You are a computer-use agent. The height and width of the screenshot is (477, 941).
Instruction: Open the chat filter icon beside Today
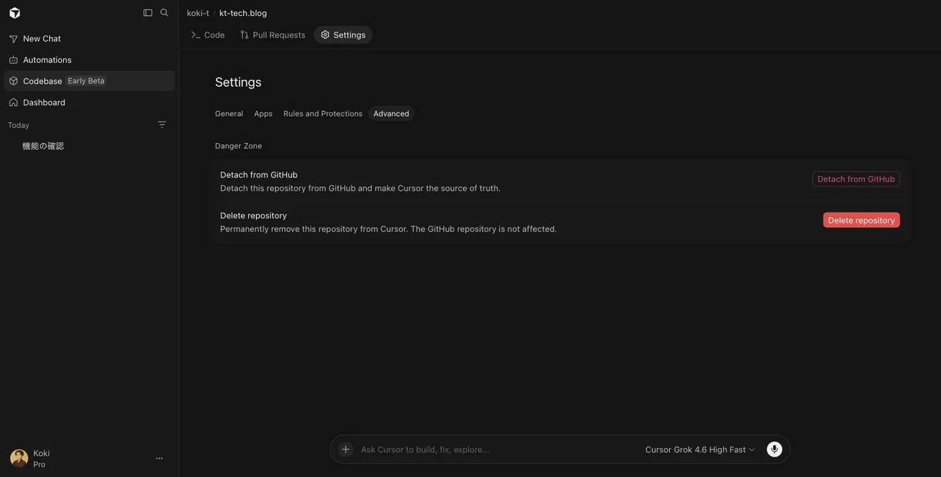click(x=162, y=124)
